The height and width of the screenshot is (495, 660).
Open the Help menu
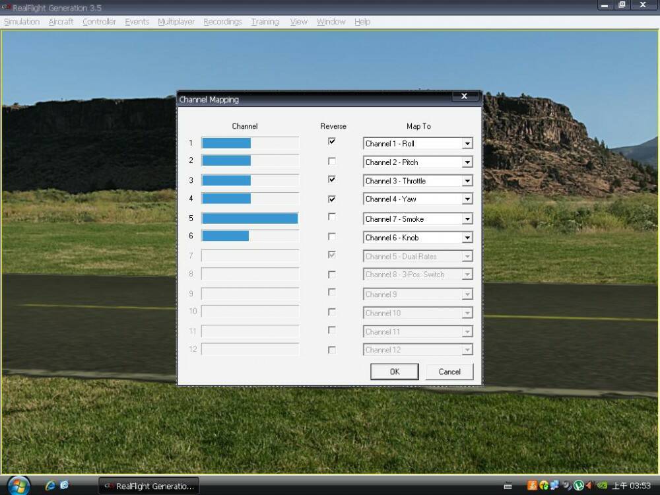[362, 22]
